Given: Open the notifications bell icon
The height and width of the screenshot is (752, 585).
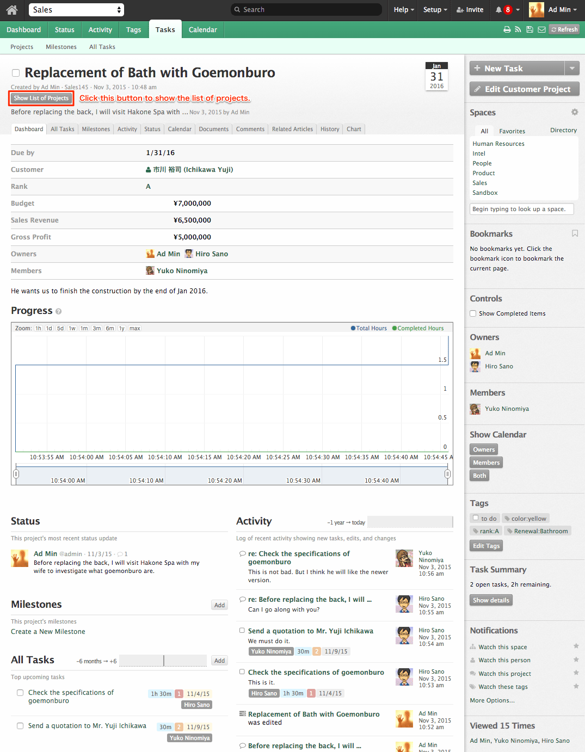Looking at the screenshot, I should [x=498, y=10].
